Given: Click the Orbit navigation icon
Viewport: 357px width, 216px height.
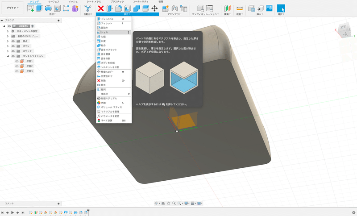Looking at the screenshot, I should [156, 203].
